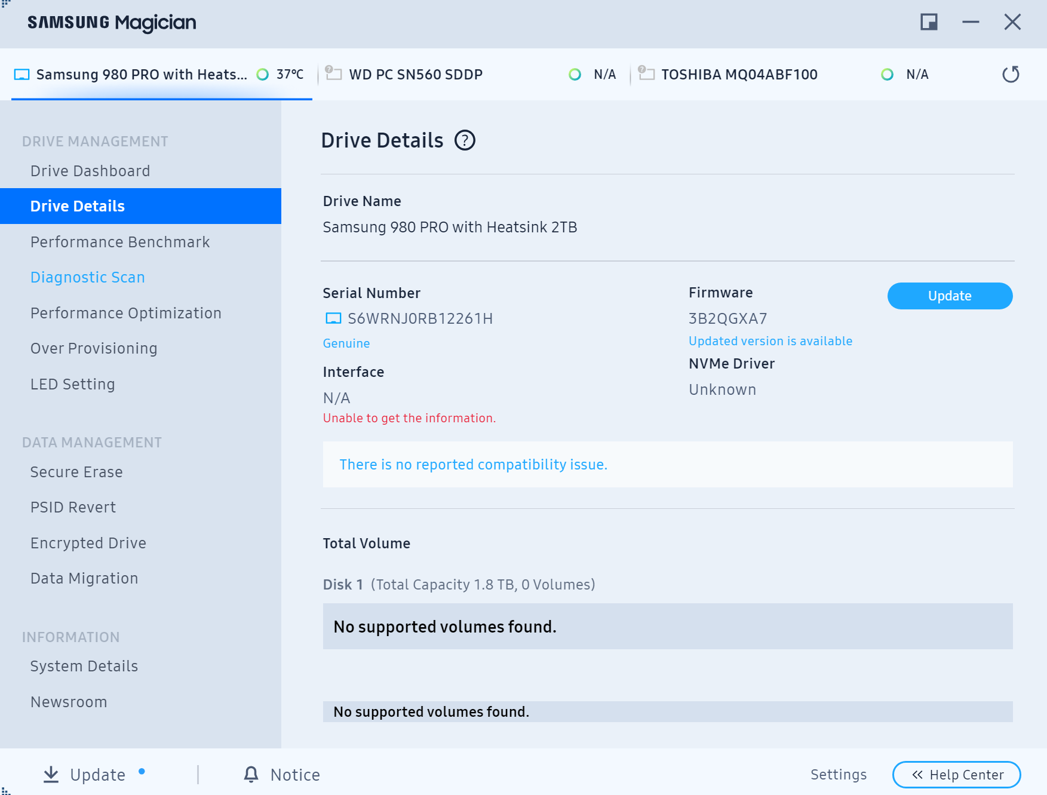Open Settings from bottom bar
This screenshot has width=1047, height=795.
tap(839, 775)
